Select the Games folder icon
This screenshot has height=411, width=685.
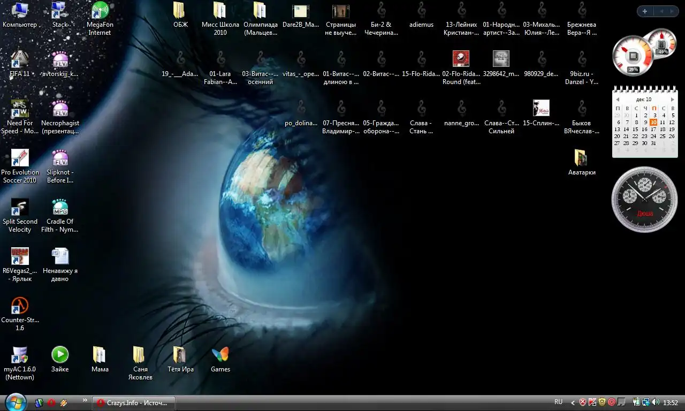[220, 355]
